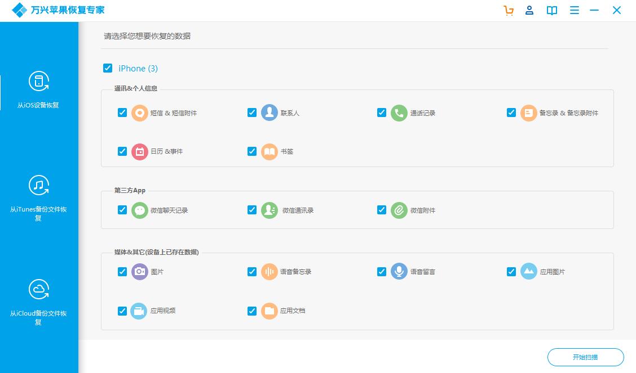Click the WeChat attachments paperclip icon
This screenshot has height=373, width=636.
399,210
